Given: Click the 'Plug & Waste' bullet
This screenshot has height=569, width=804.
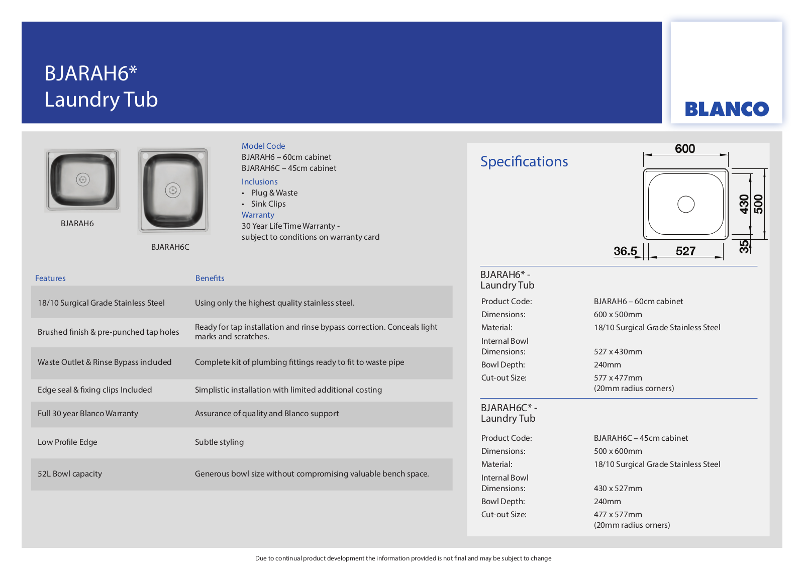Looking at the screenshot, I should click(x=274, y=193).
